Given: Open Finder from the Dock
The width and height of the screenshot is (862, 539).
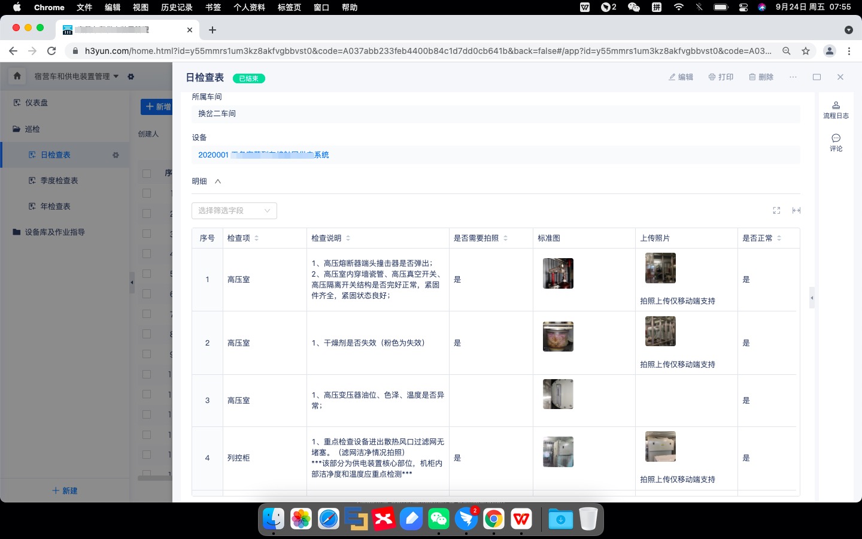Looking at the screenshot, I should tap(274, 519).
